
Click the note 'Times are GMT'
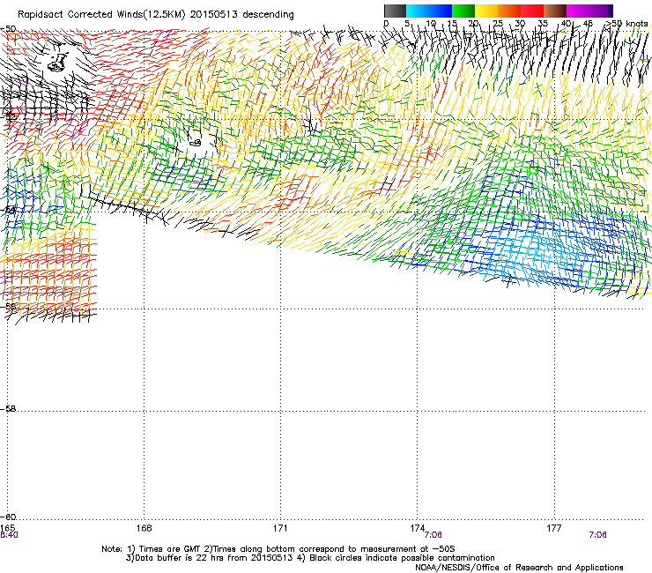click(x=169, y=549)
